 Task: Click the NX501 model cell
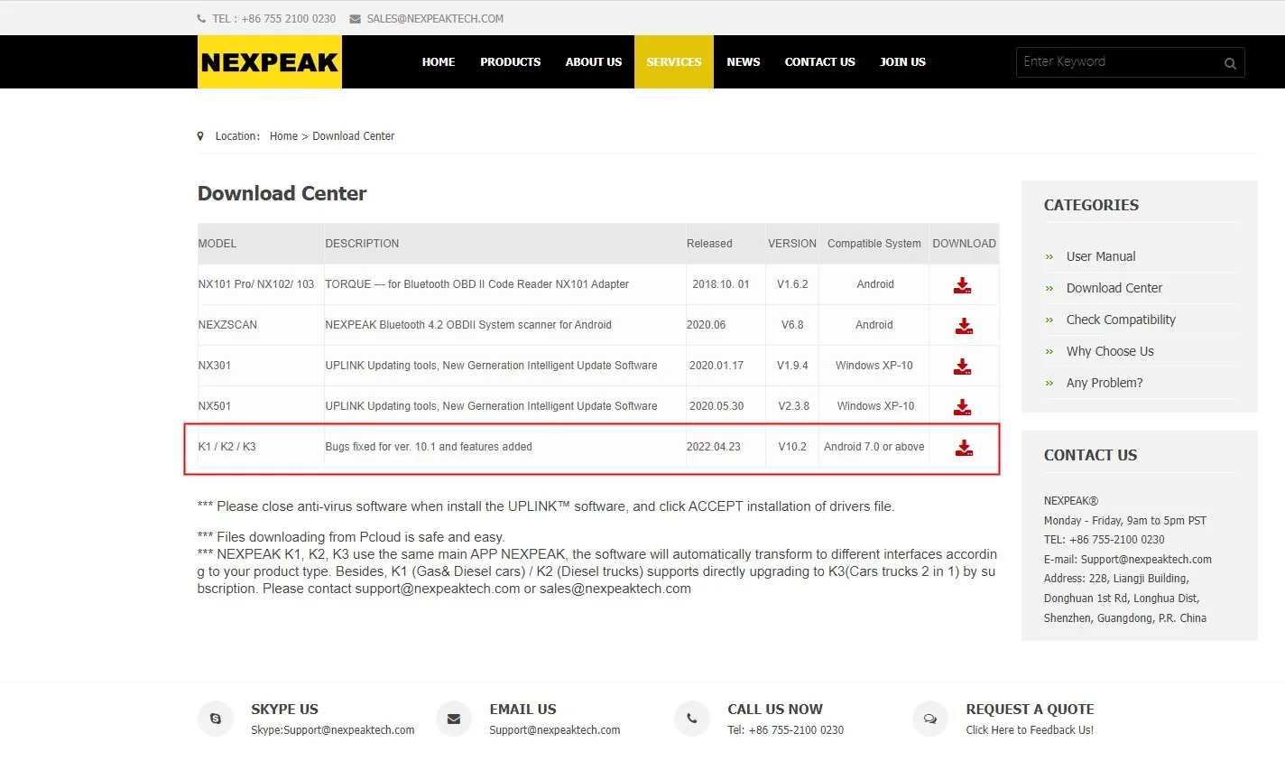pyautogui.click(x=215, y=406)
